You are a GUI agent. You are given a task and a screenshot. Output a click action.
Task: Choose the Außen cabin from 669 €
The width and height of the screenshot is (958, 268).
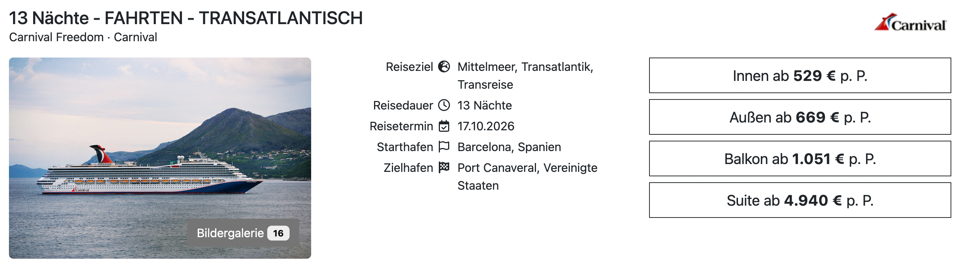(800, 117)
